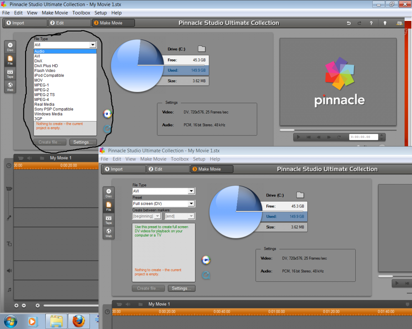
Task: Select Disc output icon in front window sidebar
Action: [x=108, y=193]
